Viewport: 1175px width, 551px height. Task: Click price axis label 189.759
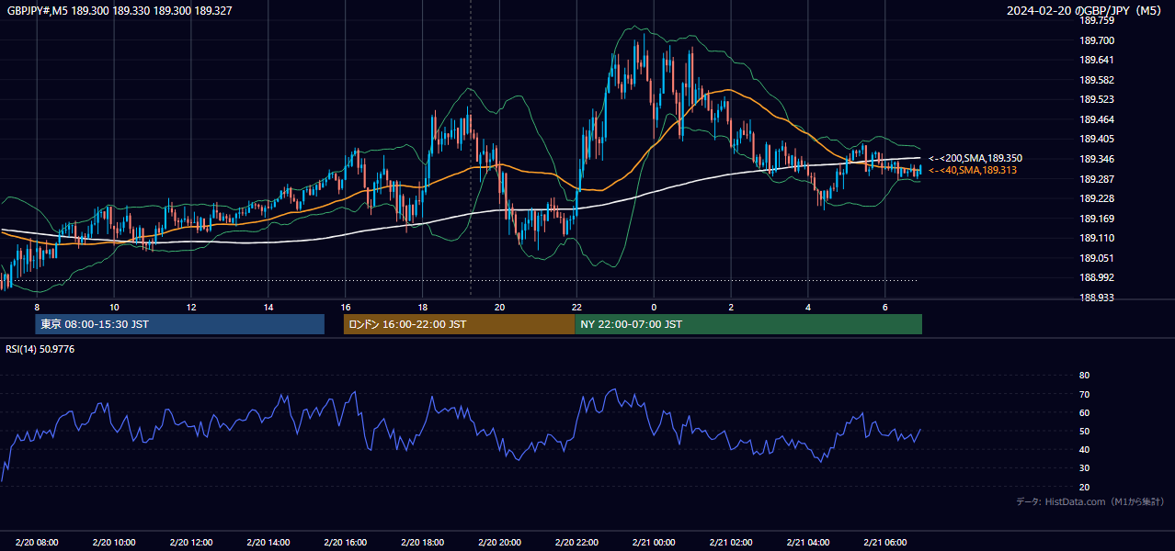click(1096, 20)
